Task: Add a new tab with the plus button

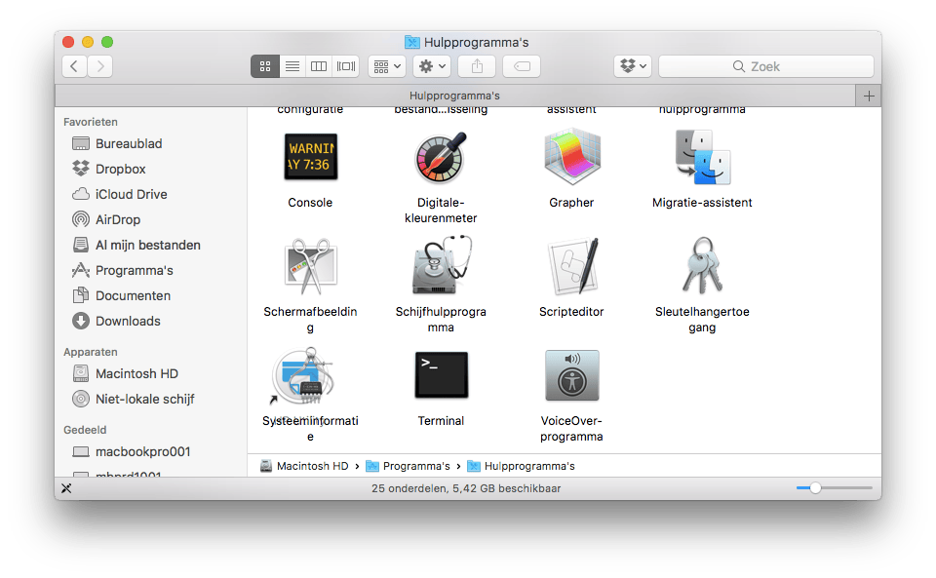Action: [x=869, y=96]
